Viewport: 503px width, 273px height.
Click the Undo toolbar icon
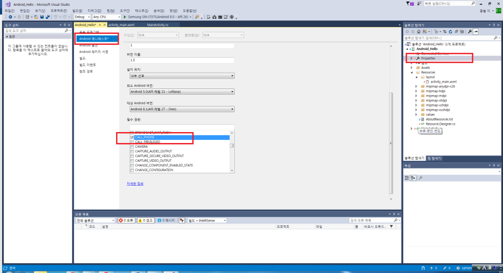(x=55, y=17)
